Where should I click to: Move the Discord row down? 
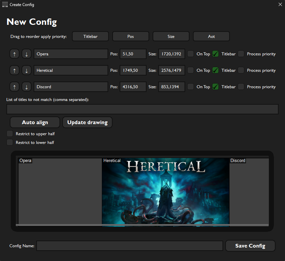[x=27, y=87]
